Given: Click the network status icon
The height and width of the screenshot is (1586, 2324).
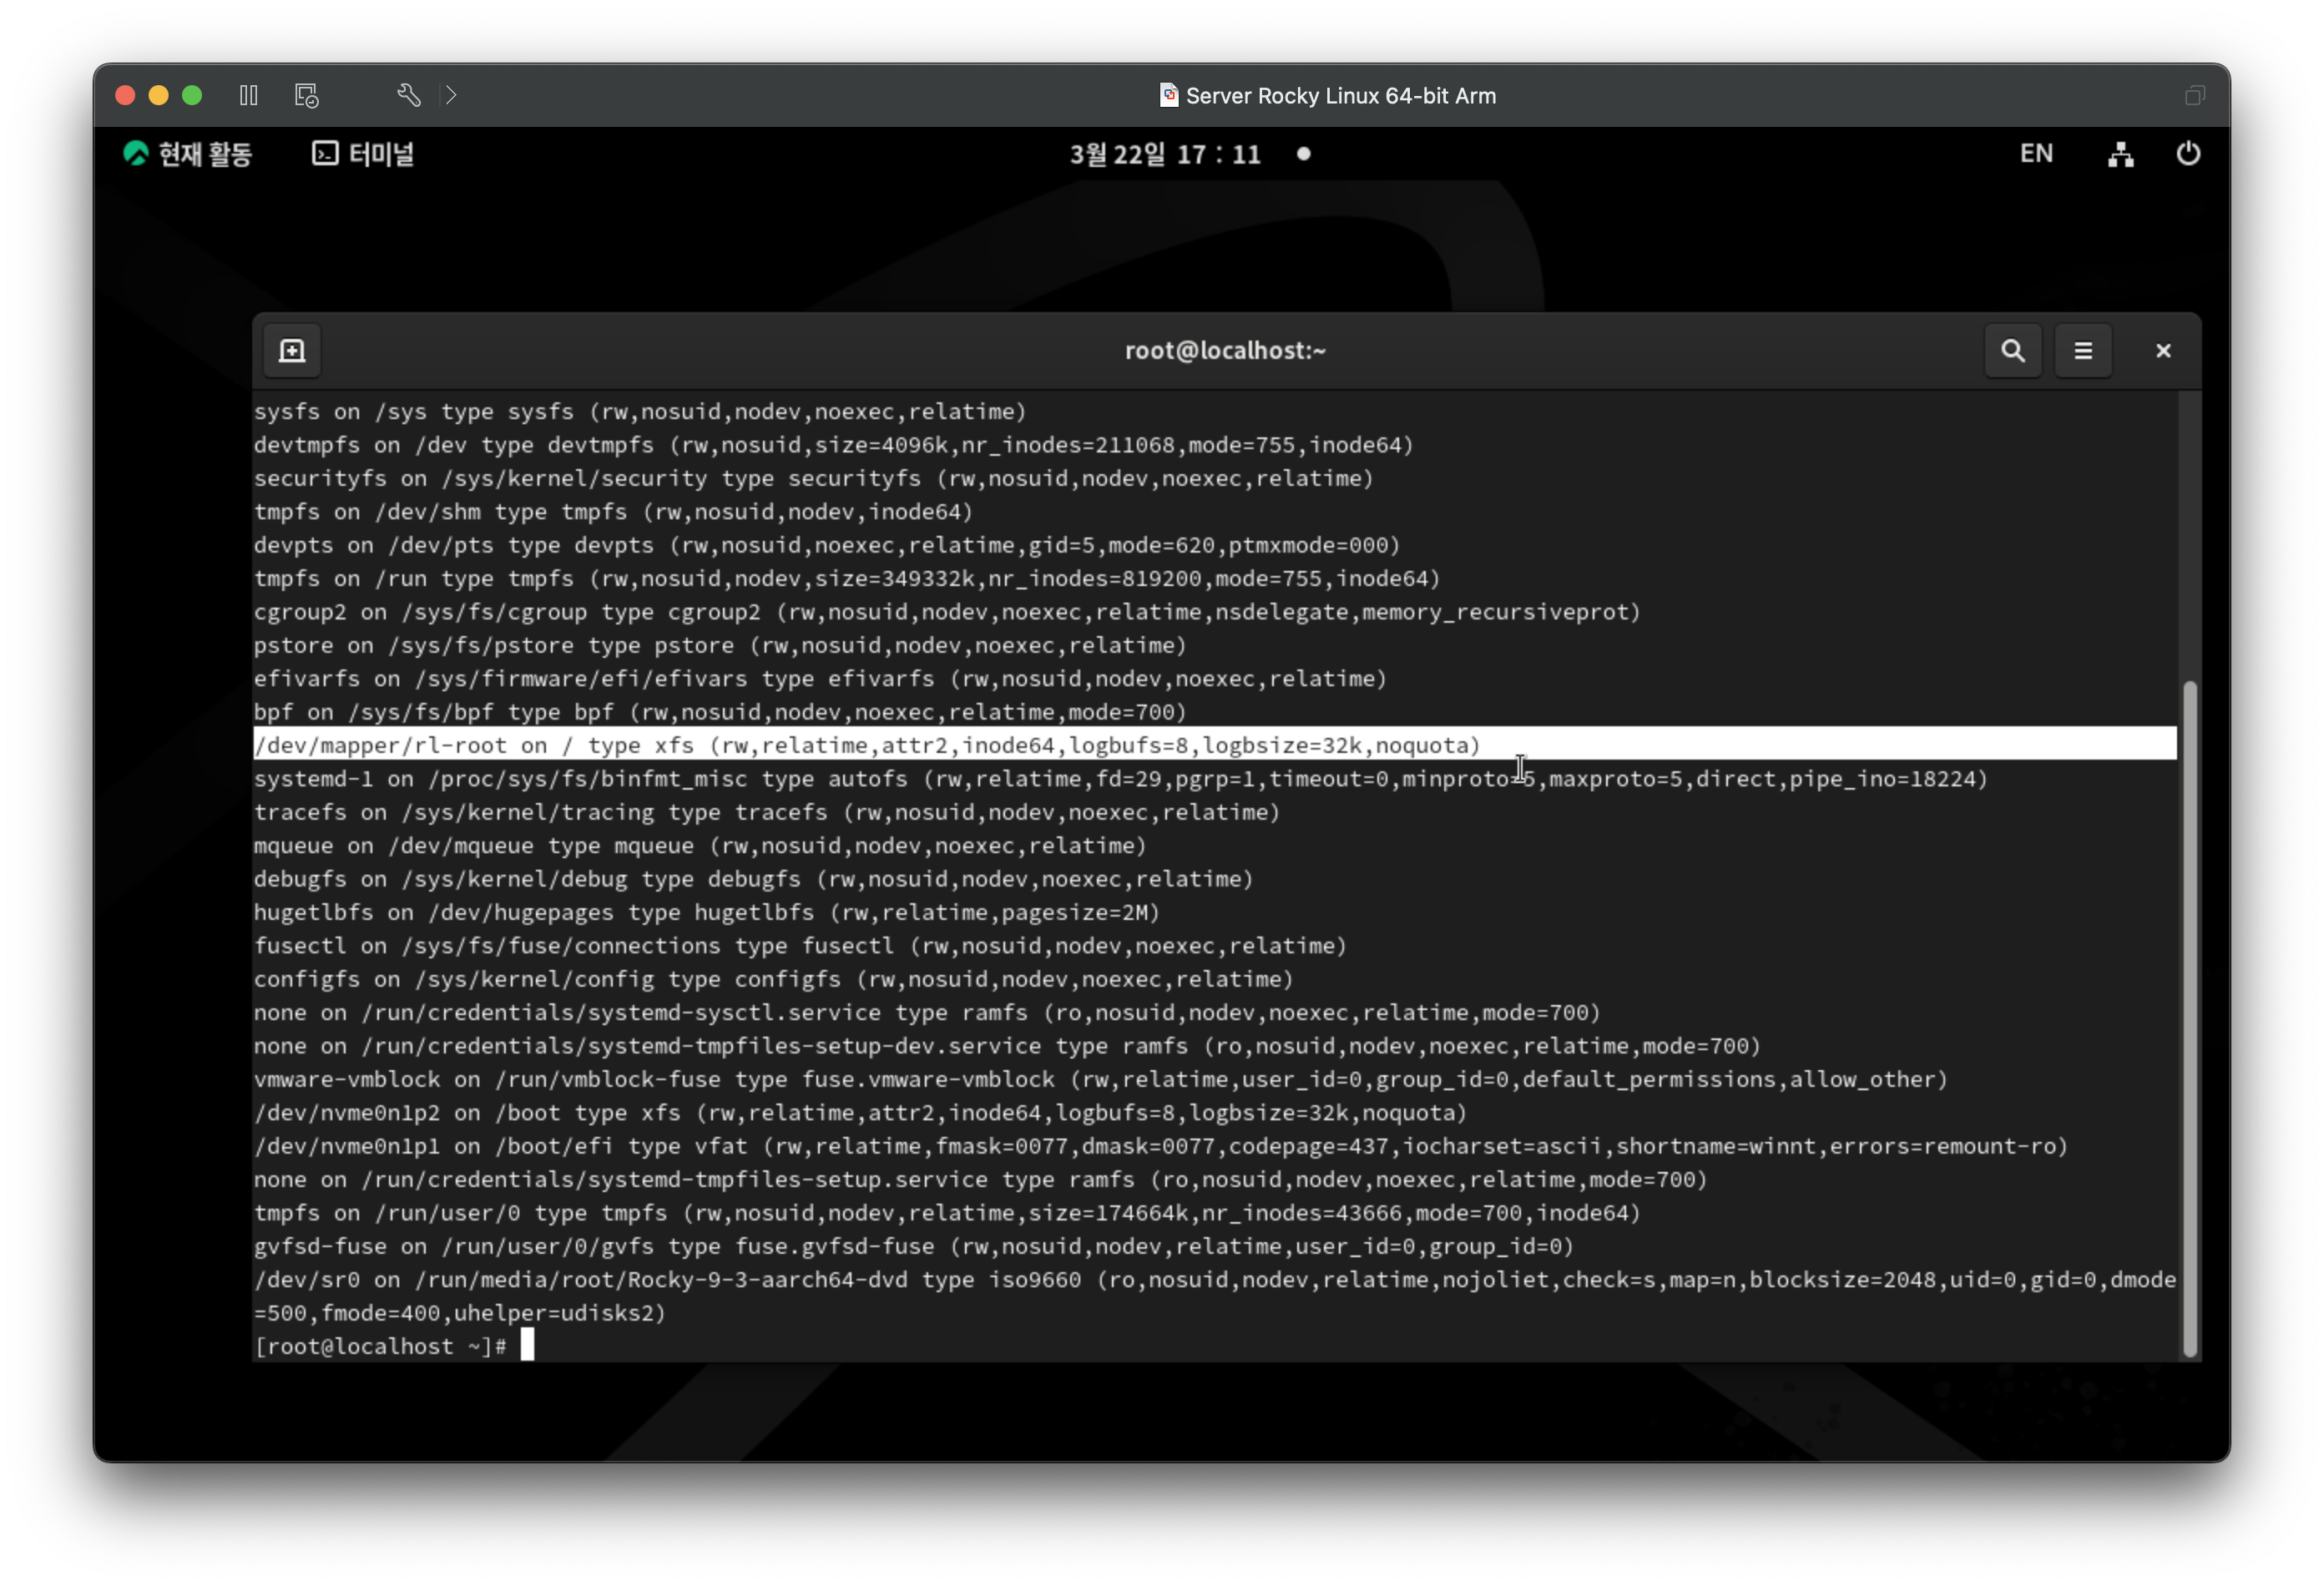Looking at the screenshot, I should [x=2121, y=154].
